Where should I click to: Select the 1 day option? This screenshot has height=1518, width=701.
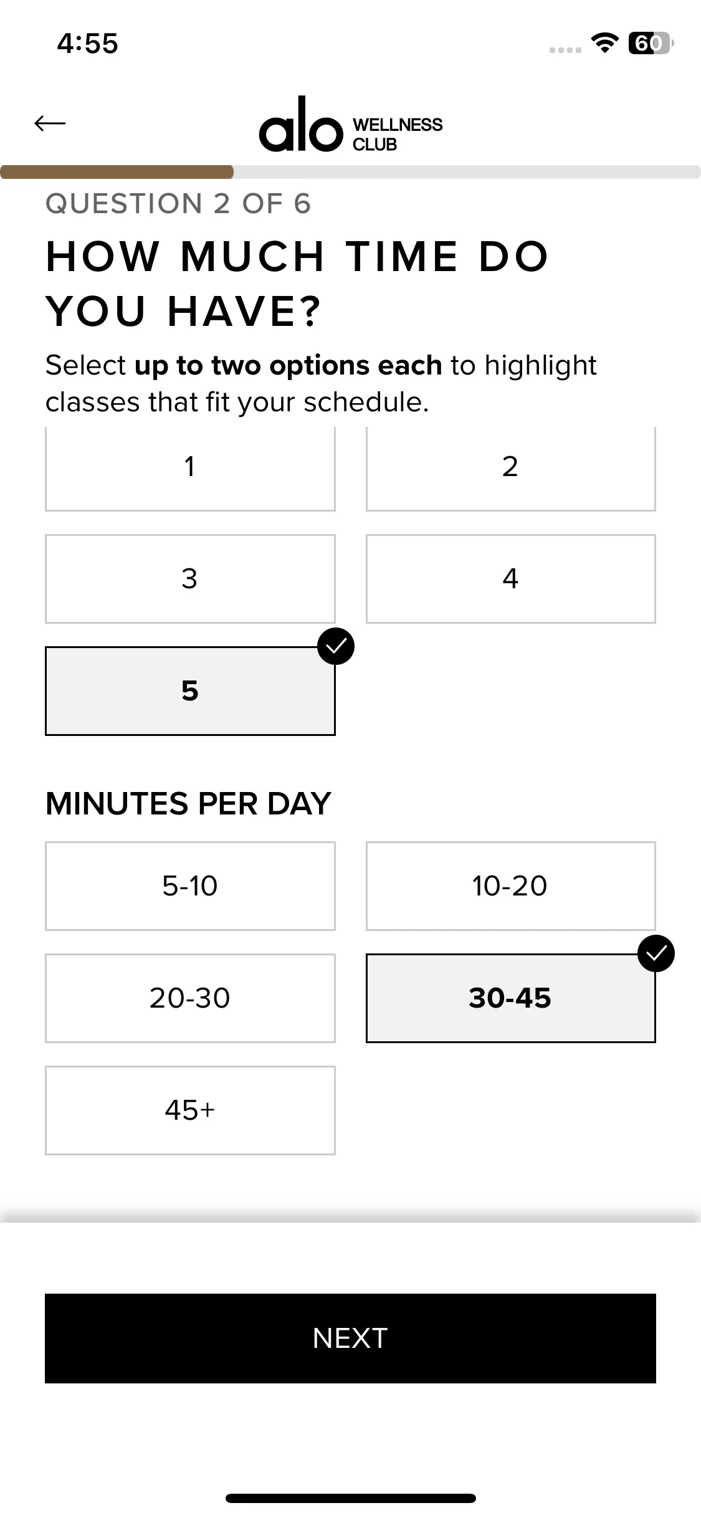point(190,467)
